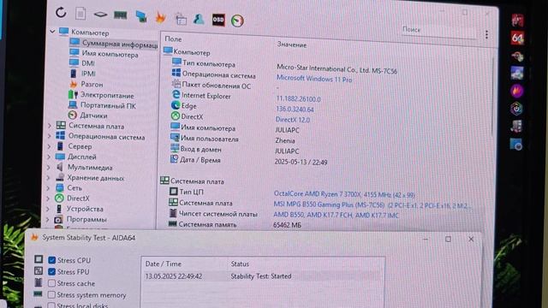The width and height of the screenshot is (548, 308).
Task: Open the OSD panel toolbar icon
Action: (x=218, y=20)
